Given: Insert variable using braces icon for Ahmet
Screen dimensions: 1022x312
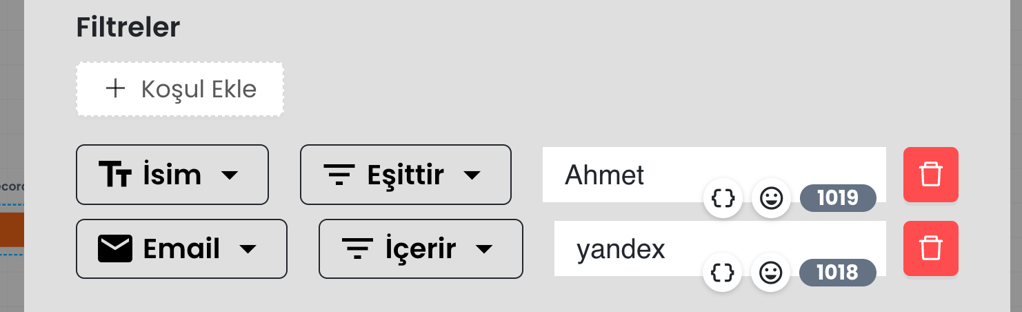Looking at the screenshot, I should click(723, 199).
